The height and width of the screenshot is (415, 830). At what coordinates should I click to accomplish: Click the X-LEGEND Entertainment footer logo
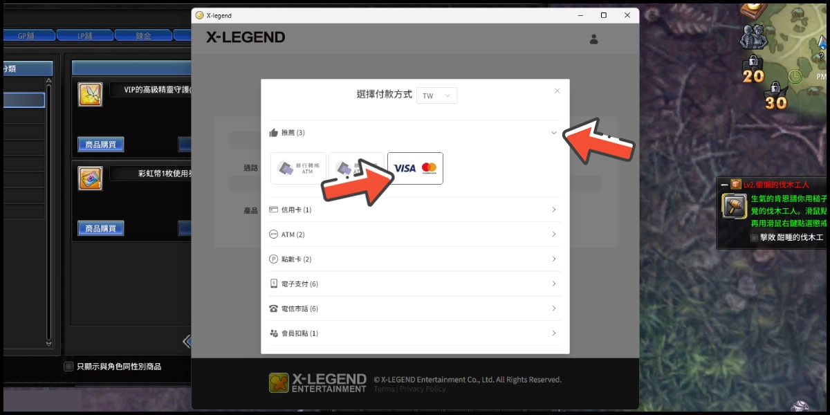317,382
